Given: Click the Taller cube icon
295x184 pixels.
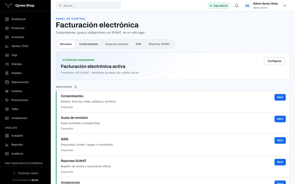Looking at the screenshot, I should (x=7, y=109).
